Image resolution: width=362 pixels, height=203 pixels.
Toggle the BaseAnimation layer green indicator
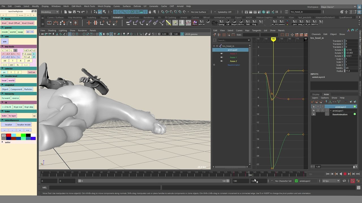pyautogui.click(x=355, y=114)
